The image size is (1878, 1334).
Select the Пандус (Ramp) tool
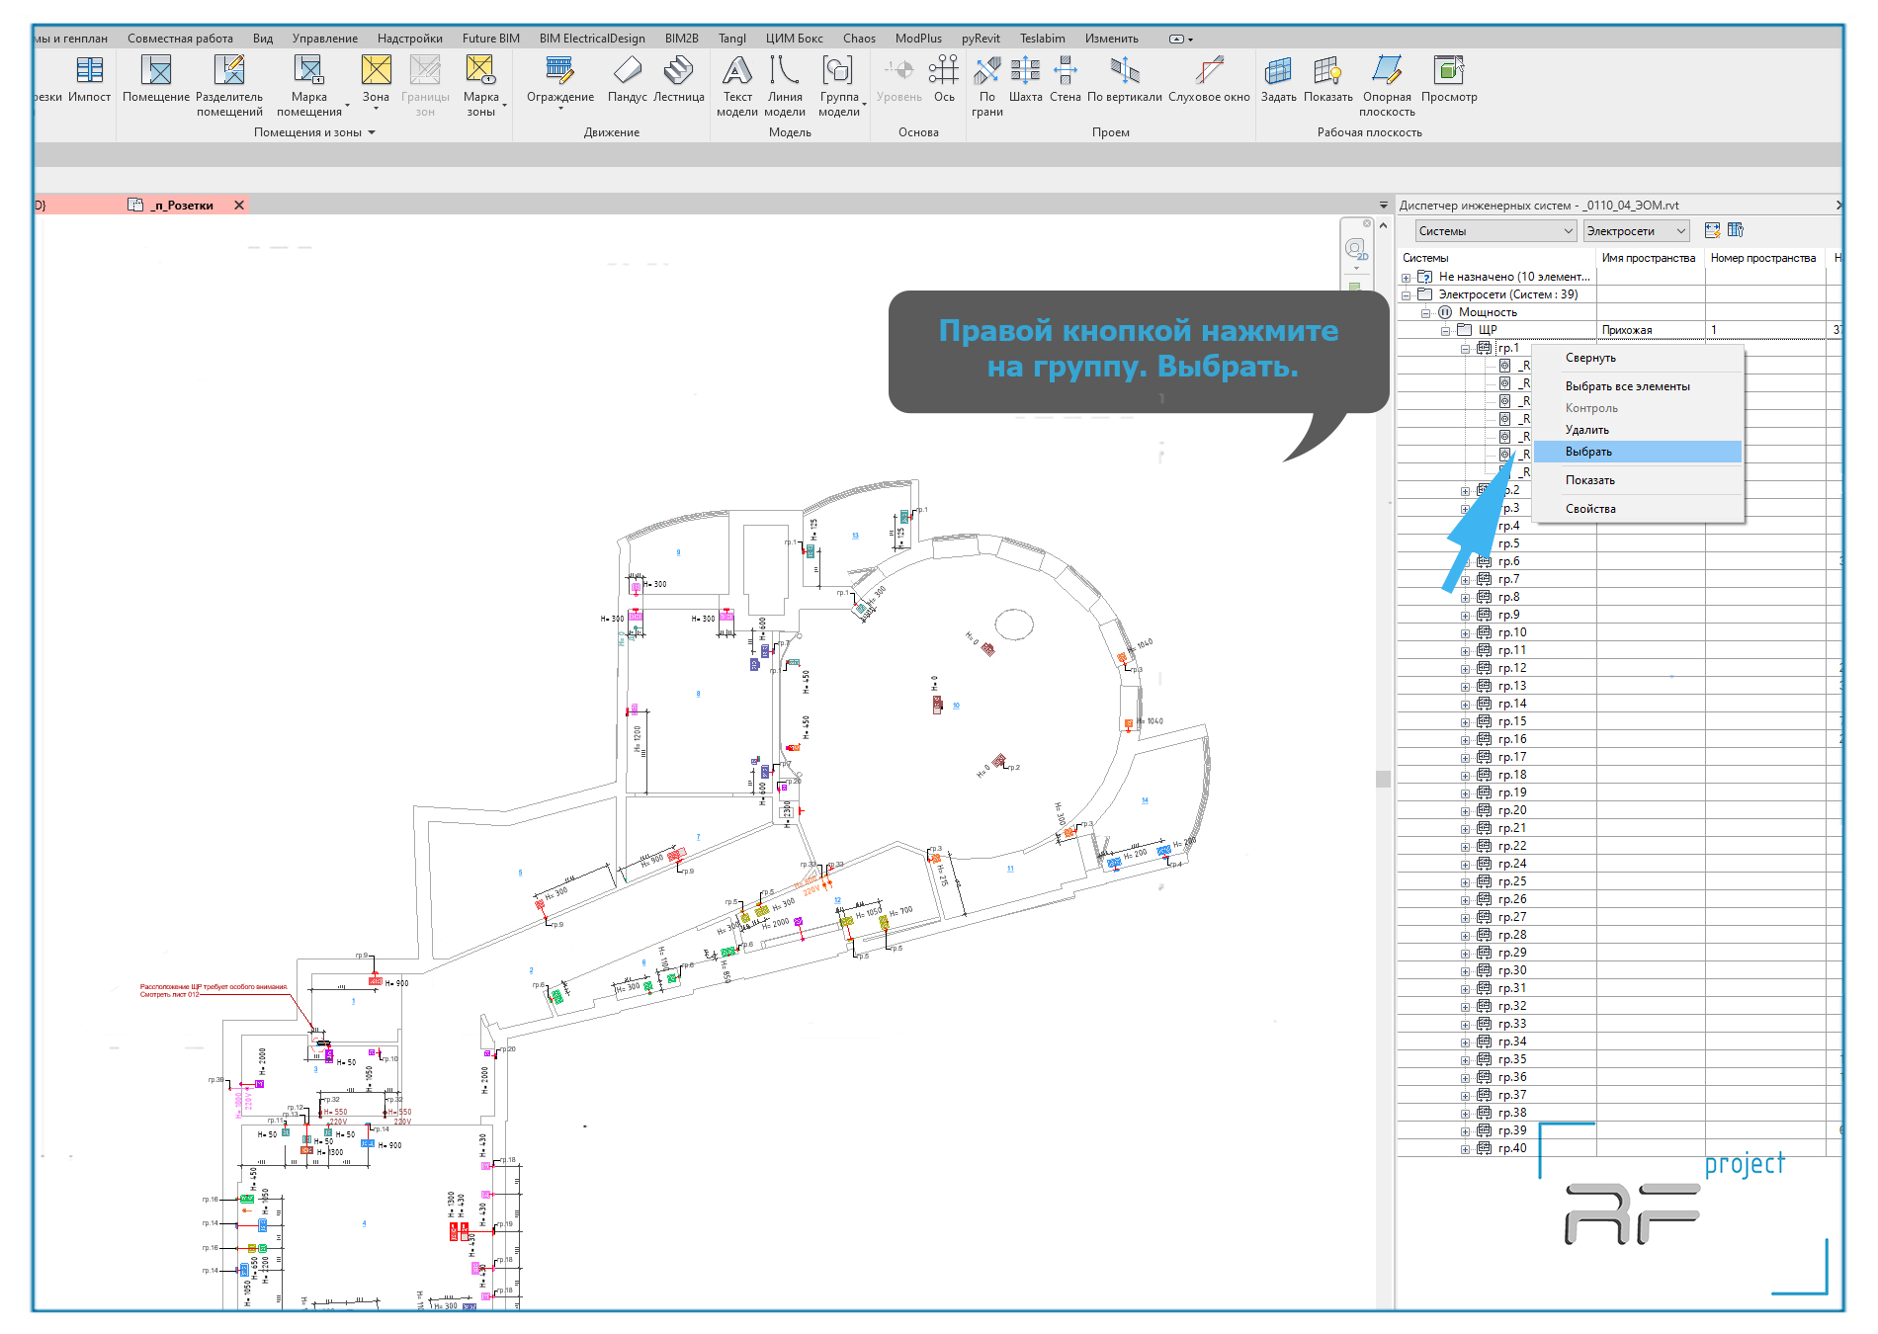tap(628, 79)
